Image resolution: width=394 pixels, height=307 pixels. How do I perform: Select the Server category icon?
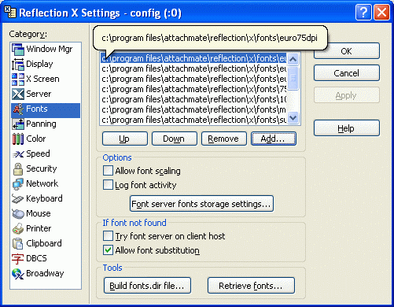[18, 94]
